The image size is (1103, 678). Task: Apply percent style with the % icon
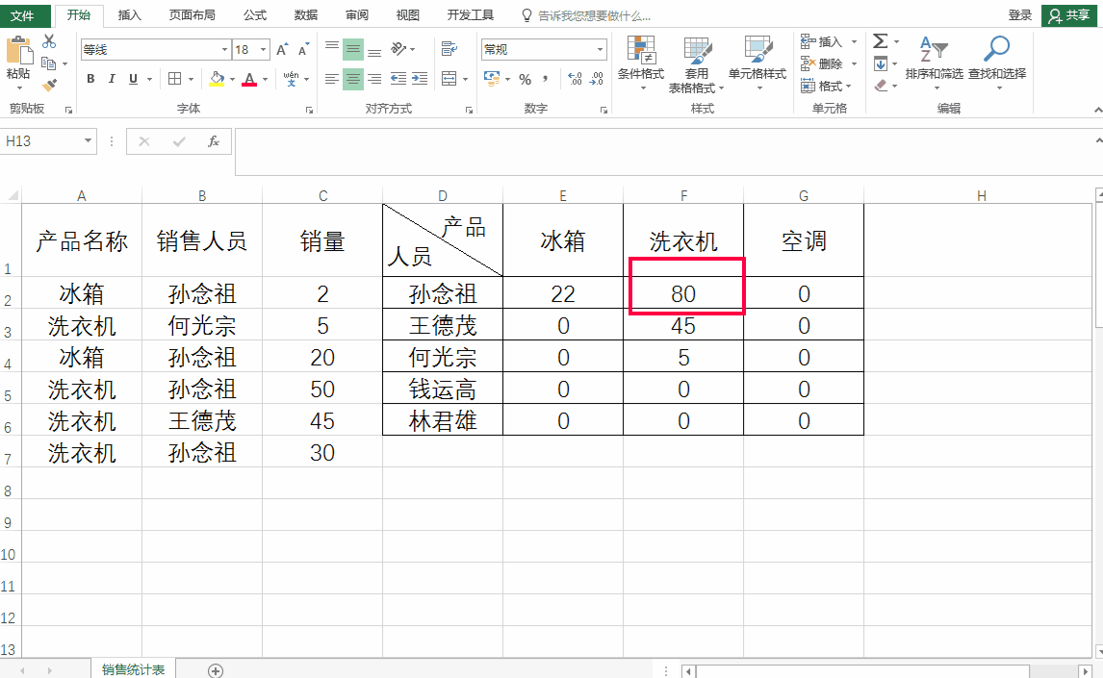[x=525, y=80]
